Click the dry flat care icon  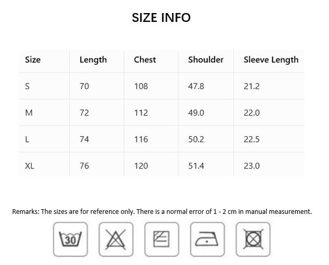pyautogui.click(x=162, y=239)
